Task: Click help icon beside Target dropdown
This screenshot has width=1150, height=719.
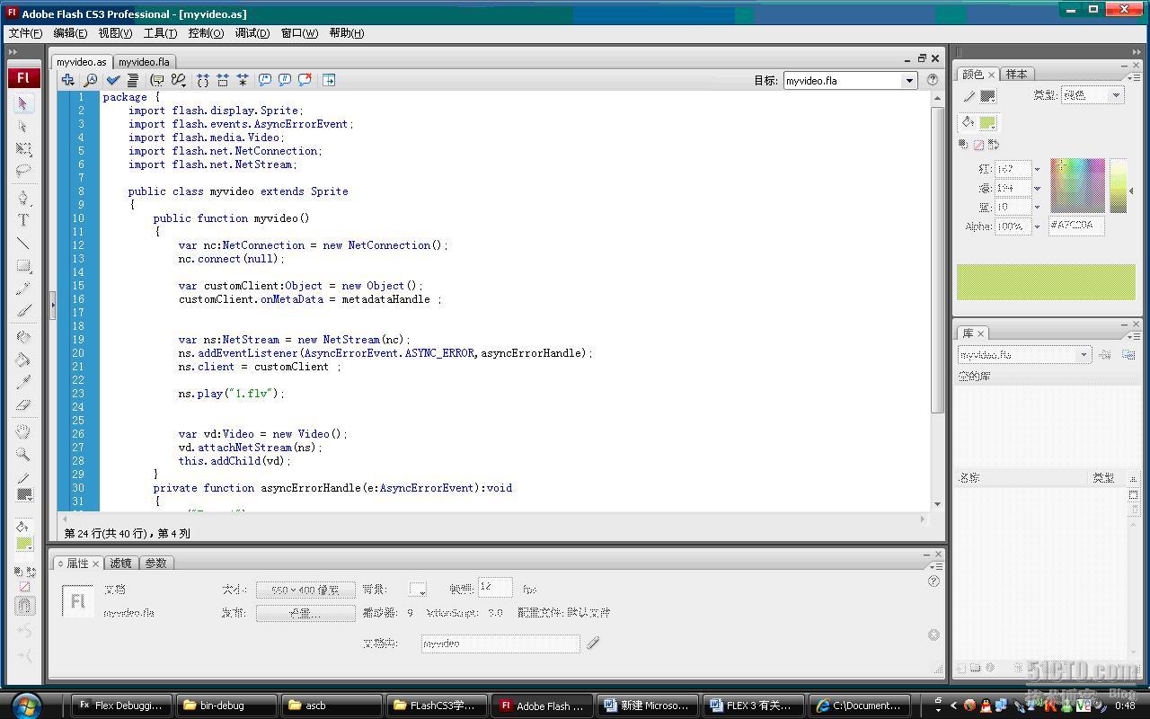Action: (x=932, y=80)
